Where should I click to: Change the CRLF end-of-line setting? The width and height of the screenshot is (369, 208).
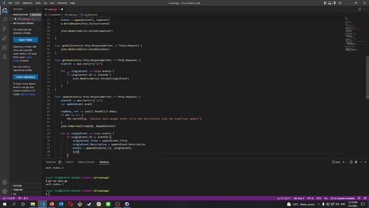(319, 198)
